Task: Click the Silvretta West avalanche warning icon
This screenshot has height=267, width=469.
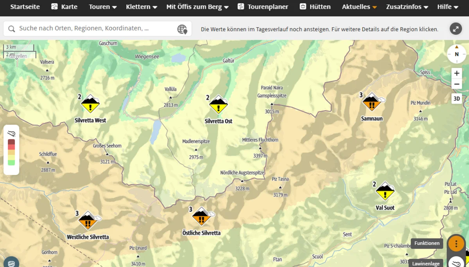Action: click(x=90, y=104)
